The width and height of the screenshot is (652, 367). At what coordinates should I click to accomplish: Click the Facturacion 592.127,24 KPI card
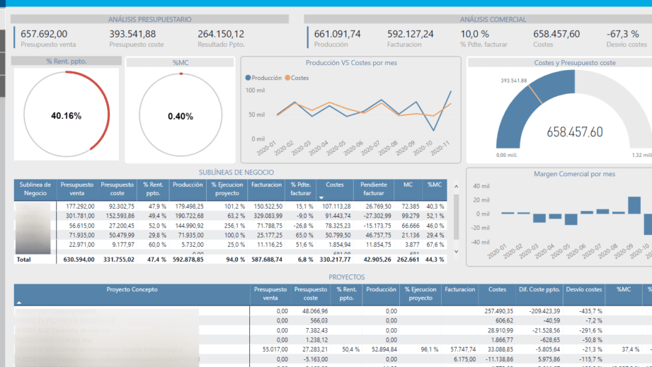click(x=410, y=38)
